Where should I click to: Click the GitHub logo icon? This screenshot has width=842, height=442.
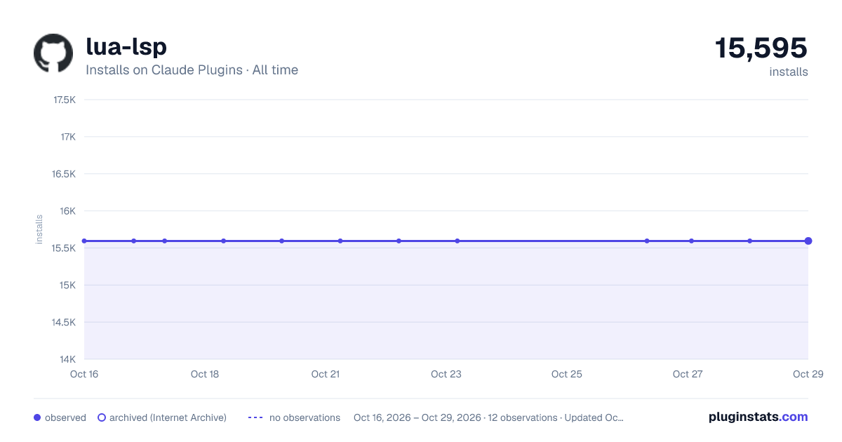tap(53, 53)
